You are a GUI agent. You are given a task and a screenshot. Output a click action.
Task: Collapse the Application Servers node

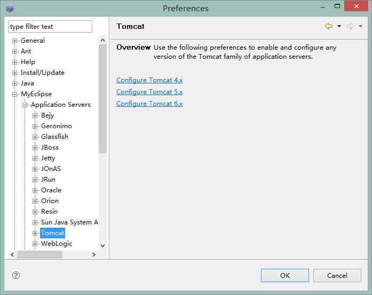25,105
